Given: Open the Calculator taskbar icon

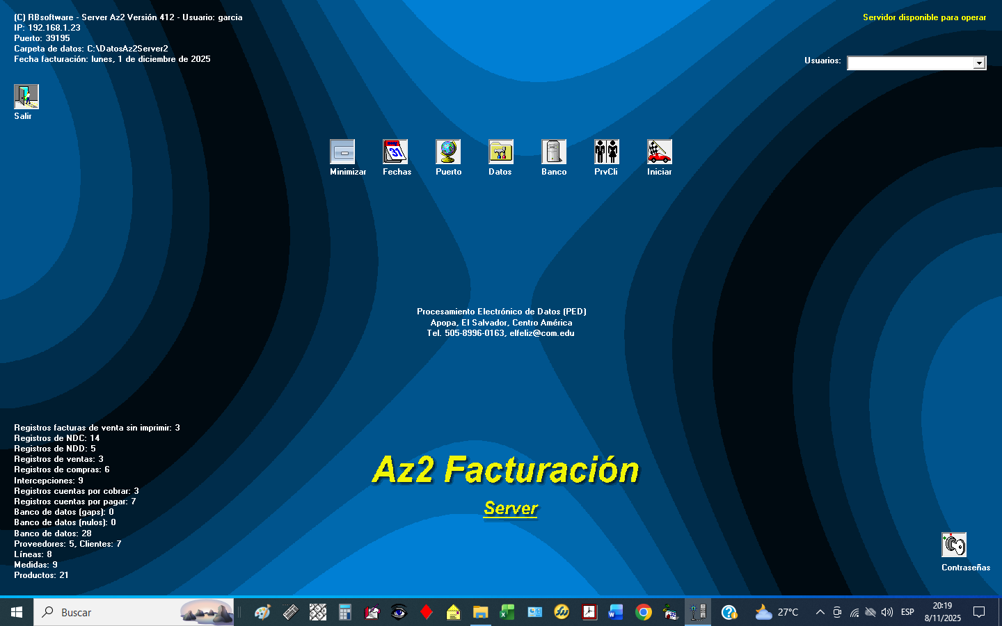Looking at the screenshot, I should (344, 612).
